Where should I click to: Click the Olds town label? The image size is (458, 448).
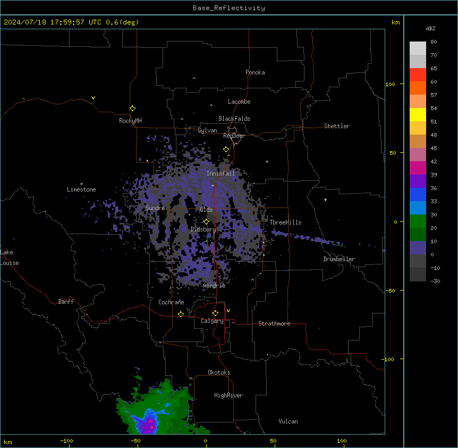(x=206, y=210)
